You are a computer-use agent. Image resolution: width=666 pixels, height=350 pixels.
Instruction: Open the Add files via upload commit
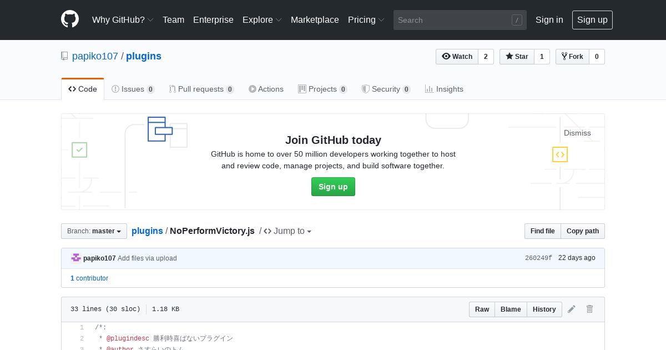(147, 258)
